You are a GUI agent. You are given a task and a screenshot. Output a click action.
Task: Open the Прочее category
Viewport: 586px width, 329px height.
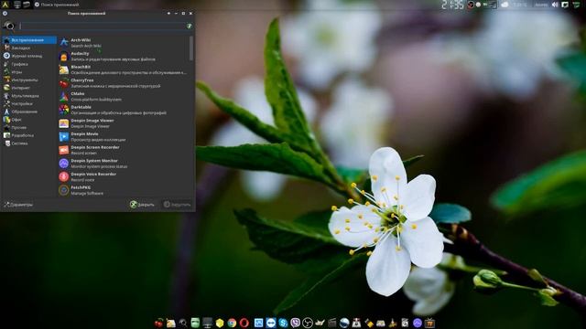click(29, 128)
